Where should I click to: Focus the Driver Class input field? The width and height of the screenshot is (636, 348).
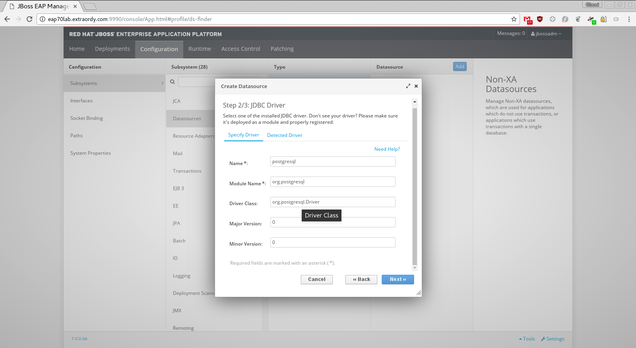tap(333, 202)
